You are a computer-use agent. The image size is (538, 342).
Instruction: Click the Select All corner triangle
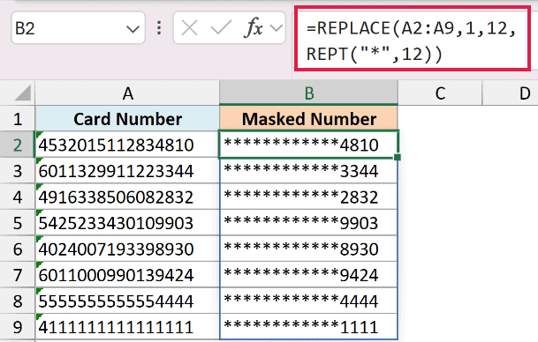pyautogui.click(x=23, y=93)
